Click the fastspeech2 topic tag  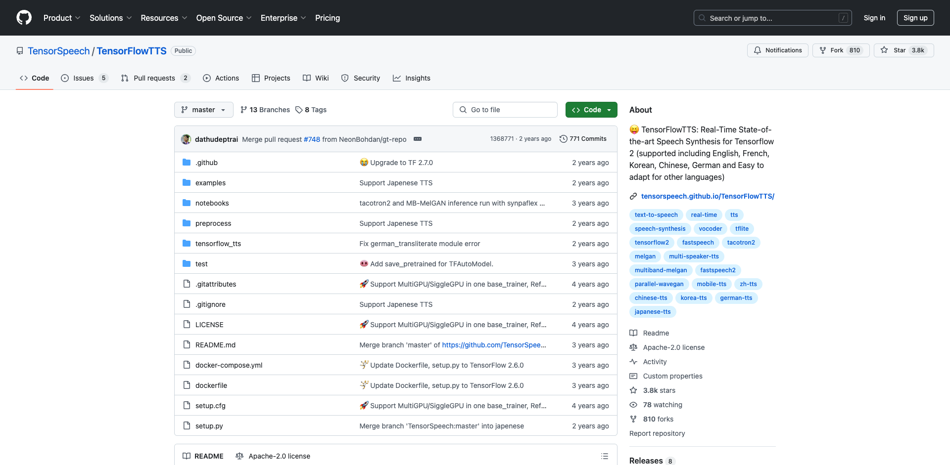coord(718,270)
